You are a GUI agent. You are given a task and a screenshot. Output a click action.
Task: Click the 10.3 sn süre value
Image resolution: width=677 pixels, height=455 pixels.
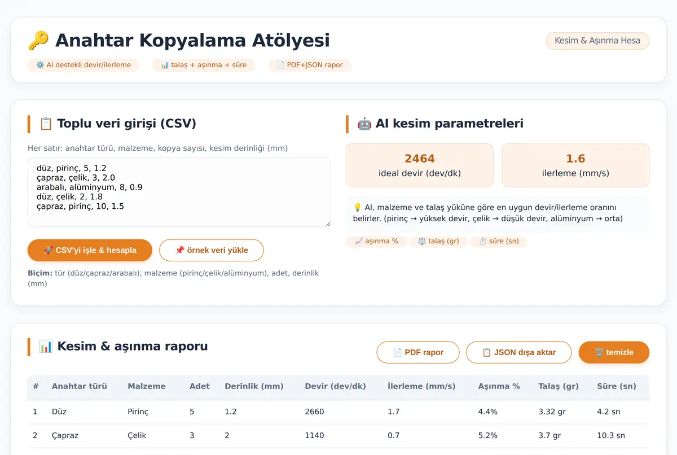tap(611, 436)
